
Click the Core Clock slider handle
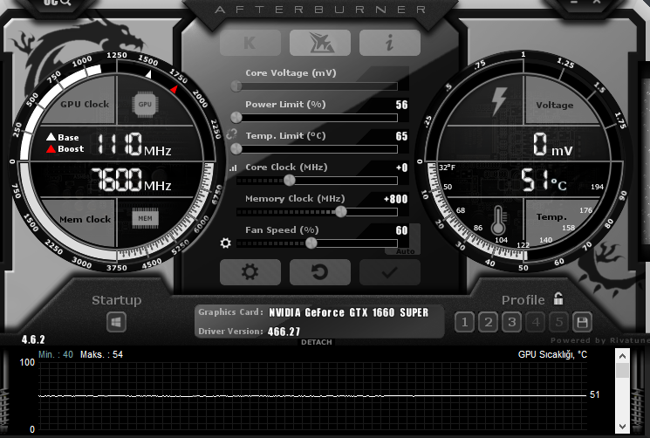click(290, 181)
